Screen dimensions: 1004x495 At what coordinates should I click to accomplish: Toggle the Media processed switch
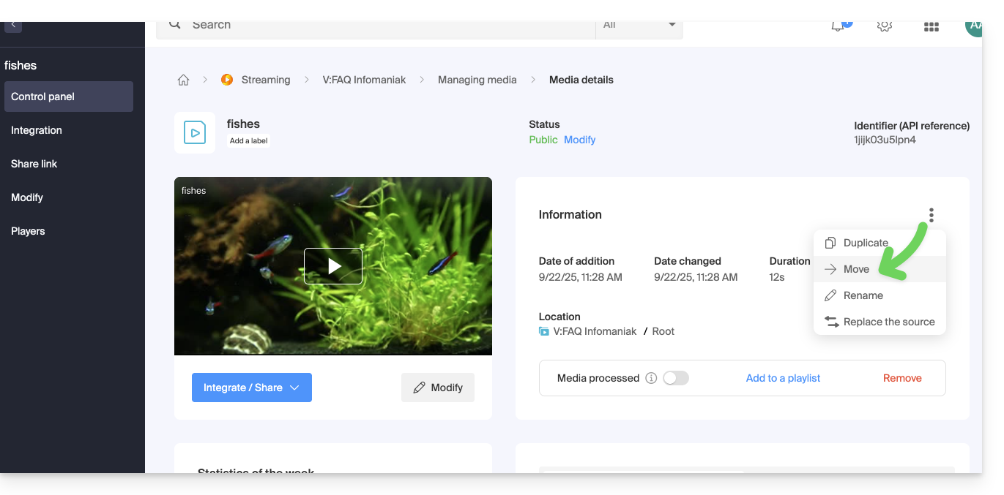tap(675, 378)
